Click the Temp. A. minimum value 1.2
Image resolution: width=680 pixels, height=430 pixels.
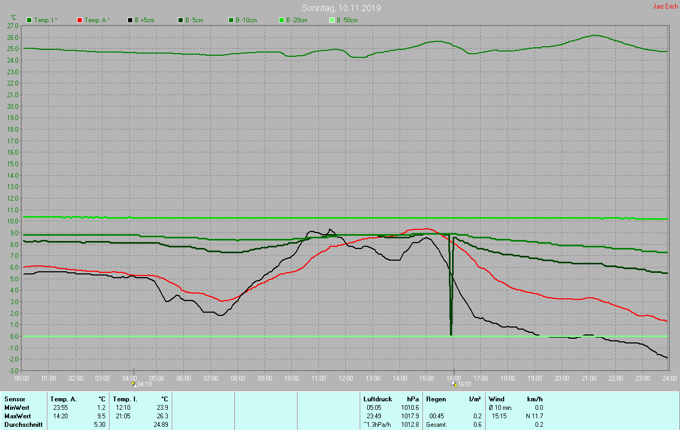[101, 407]
